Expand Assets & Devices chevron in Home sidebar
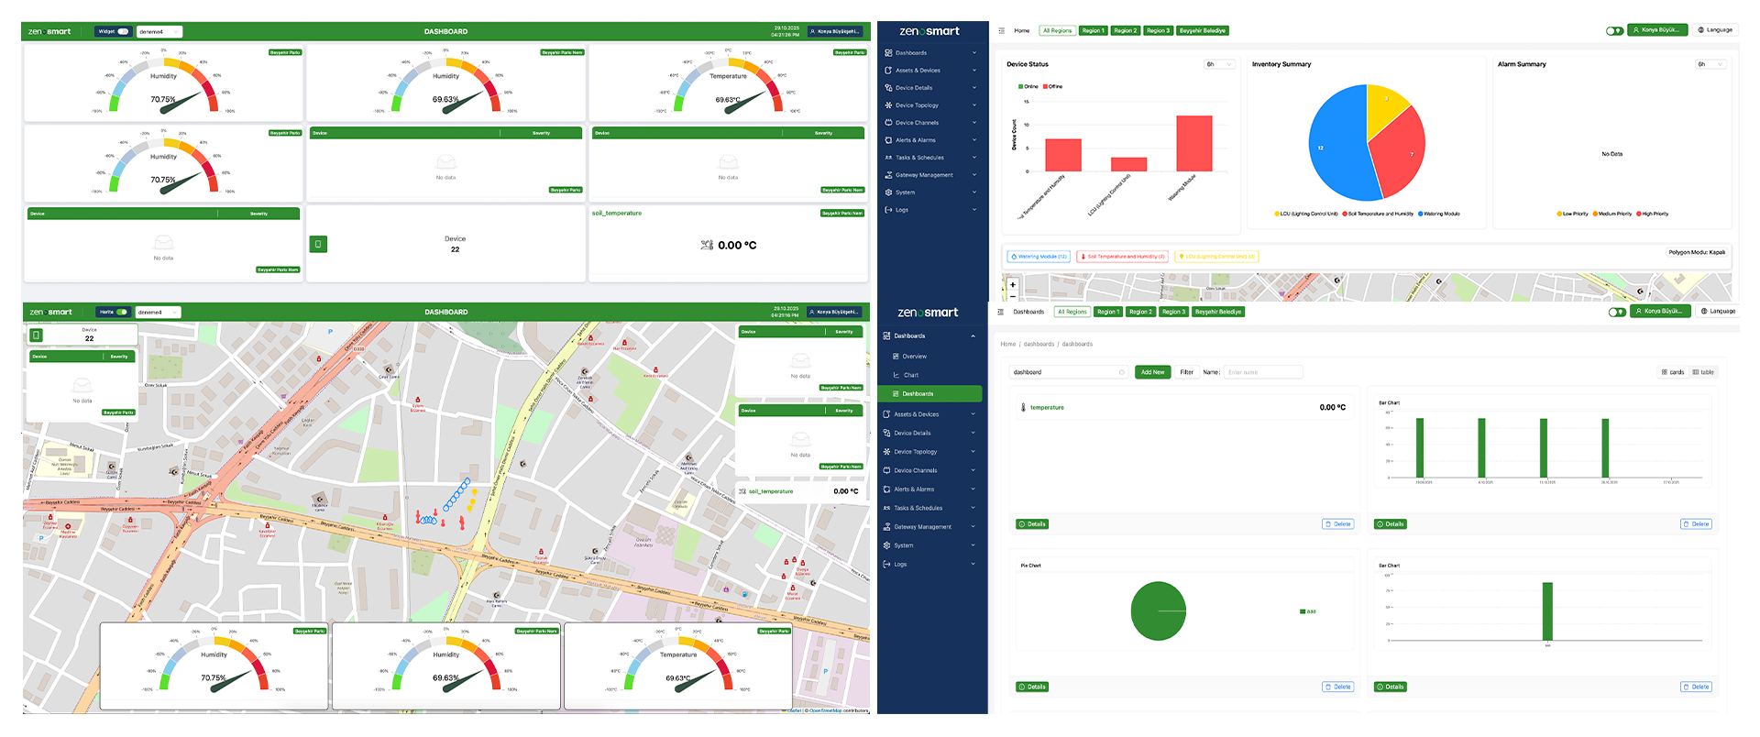This screenshot has width=1760, height=737. [x=973, y=71]
